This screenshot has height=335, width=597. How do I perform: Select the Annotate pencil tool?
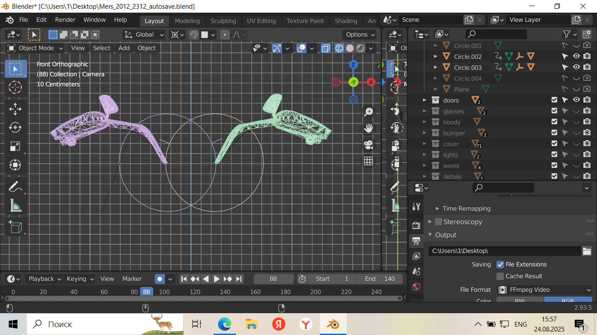click(15, 187)
